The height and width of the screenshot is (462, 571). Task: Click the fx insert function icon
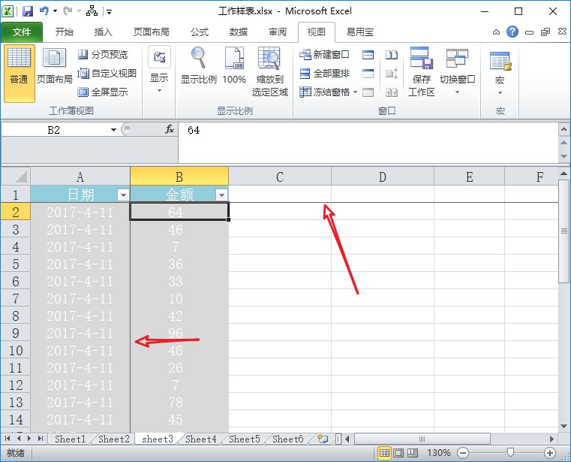pyautogui.click(x=170, y=129)
